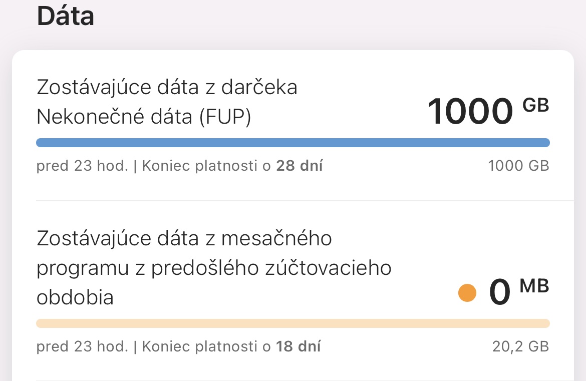The width and height of the screenshot is (586, 381).
Task: Click the GB unit next to 1000
Action: click(x=537, y=104)
